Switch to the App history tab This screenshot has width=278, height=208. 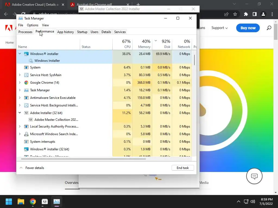tap(66, 32)
